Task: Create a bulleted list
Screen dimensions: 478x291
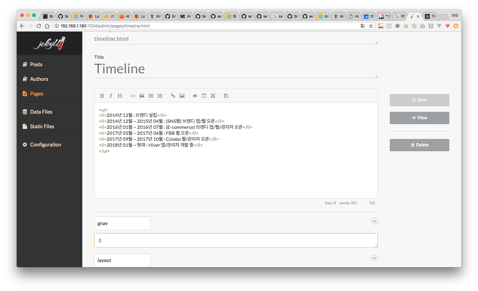Action: click(151, 96)
